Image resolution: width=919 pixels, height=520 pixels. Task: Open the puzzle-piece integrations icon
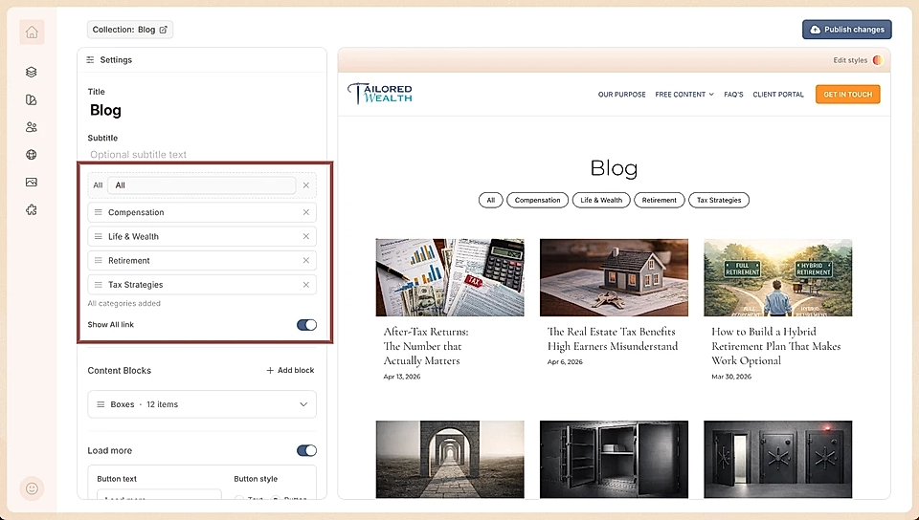[32, 210]
